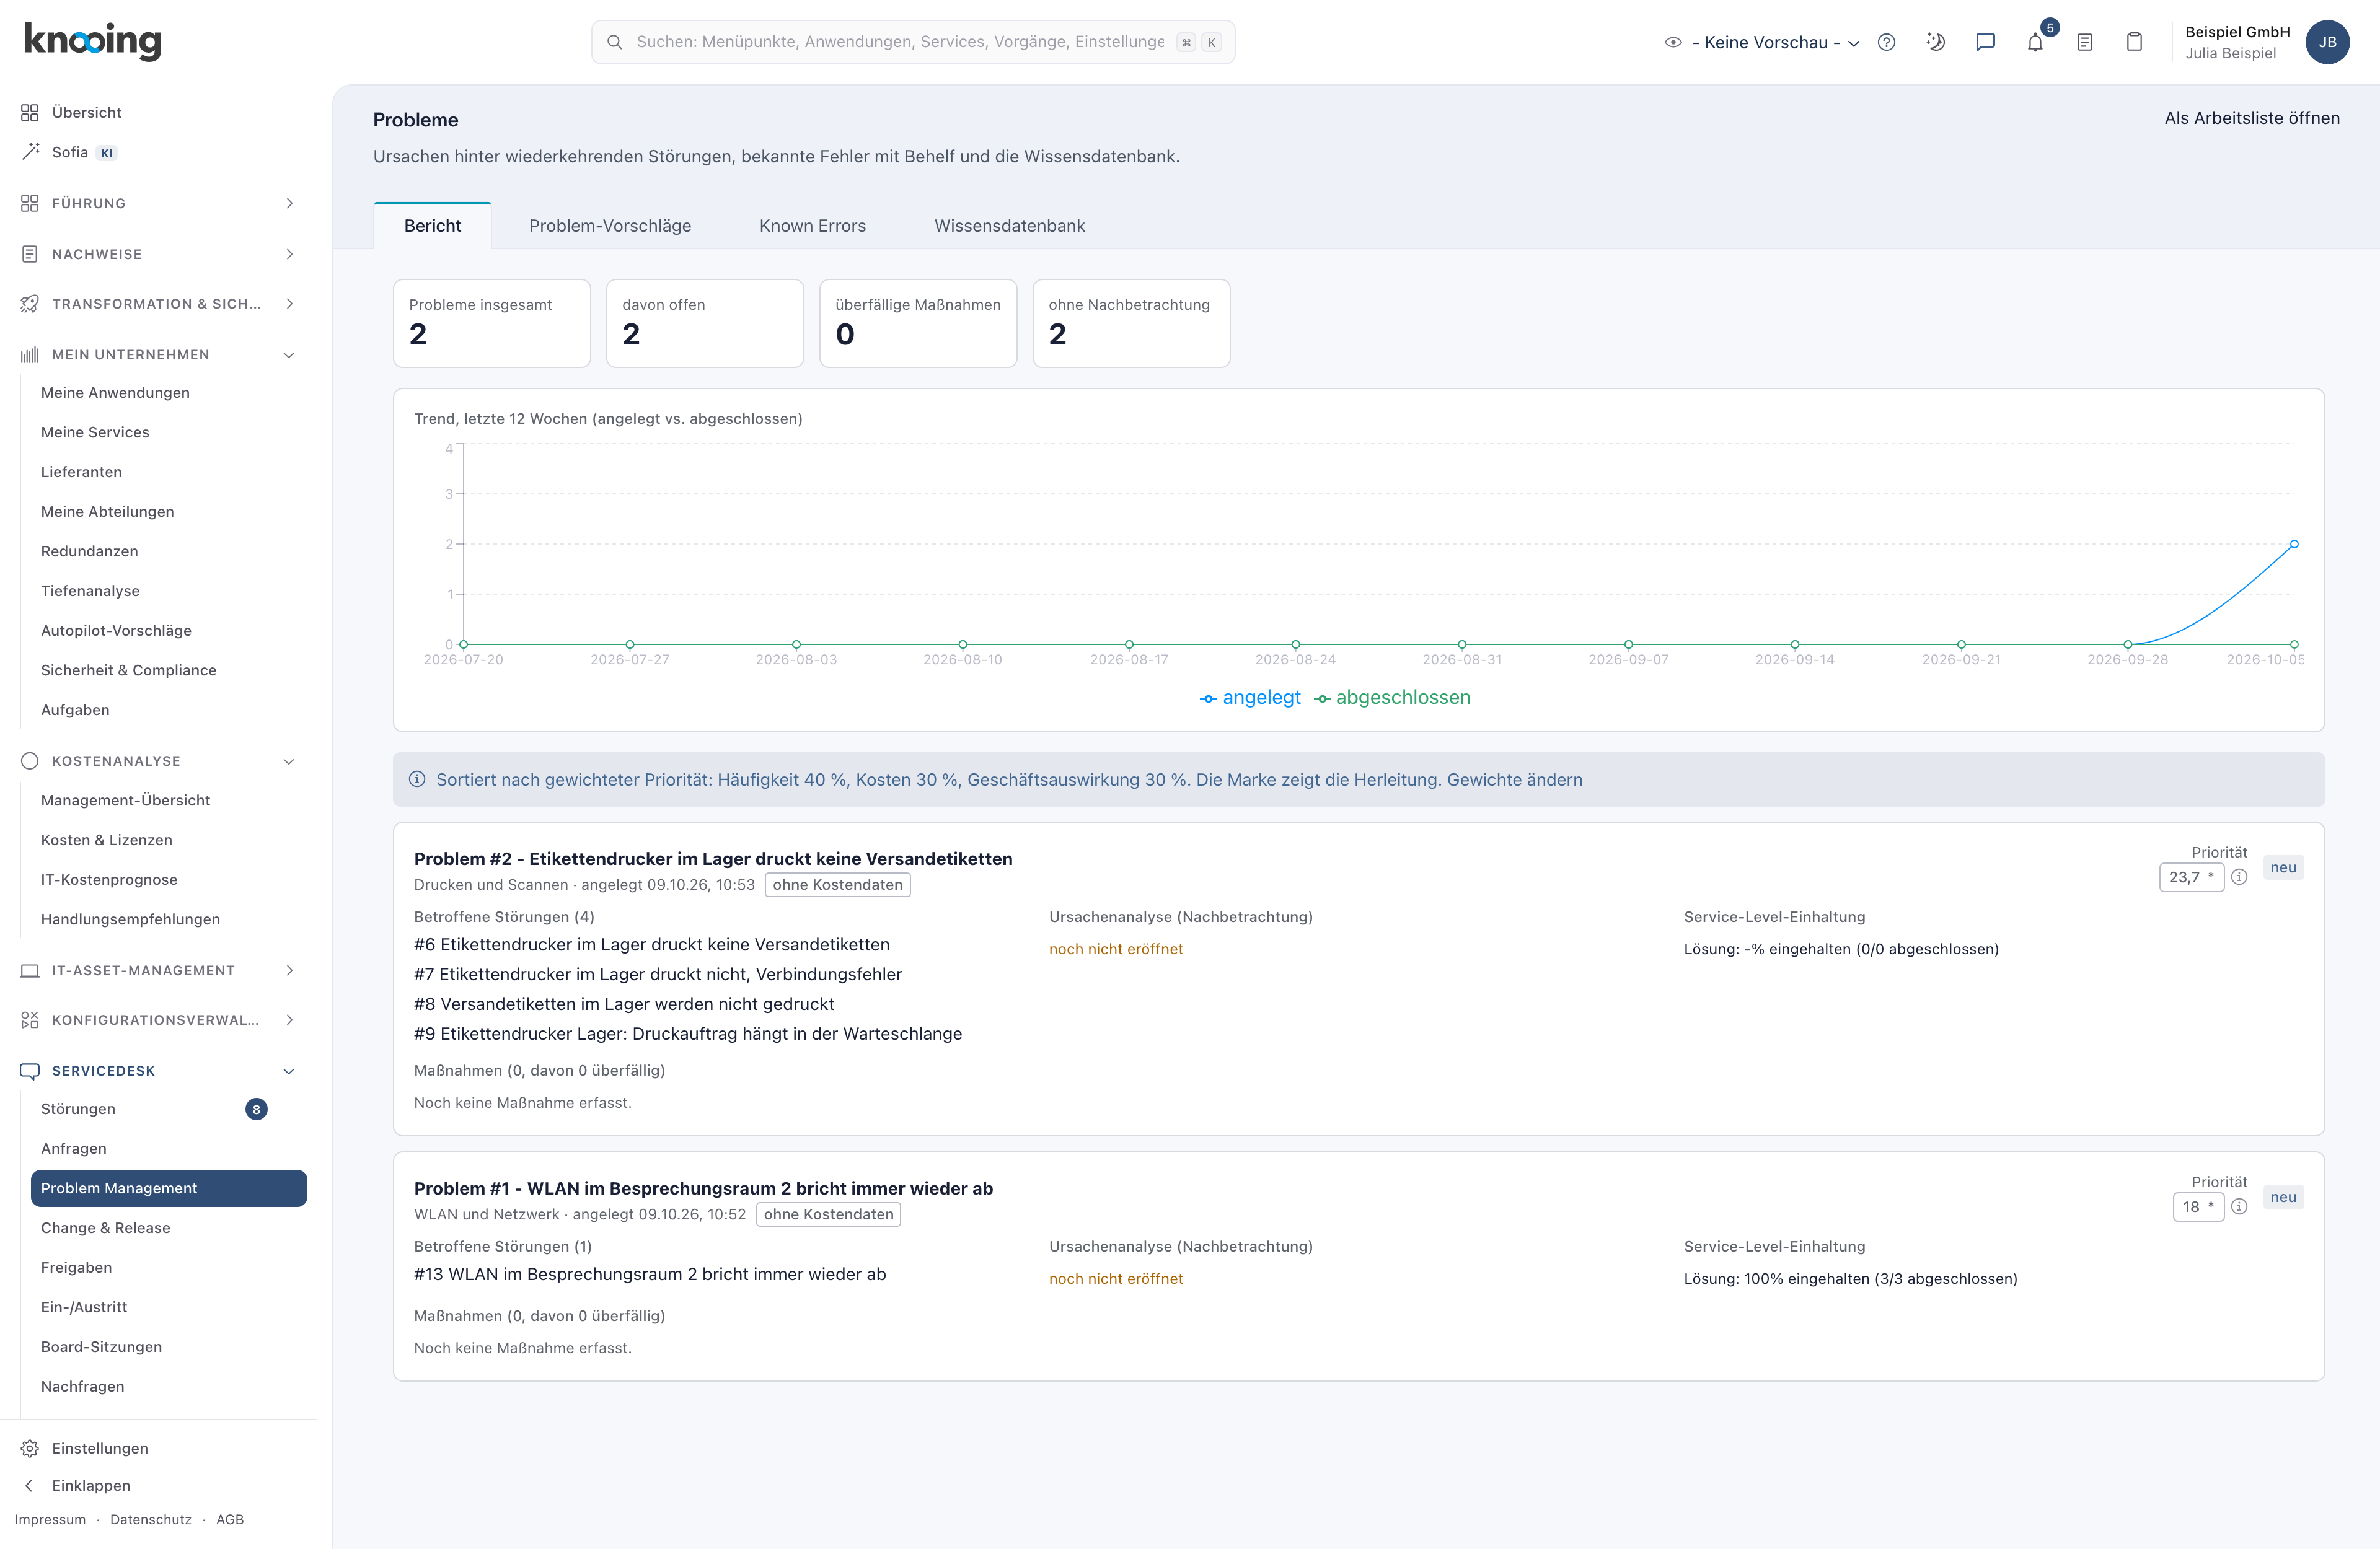Screen dimensions: 2380x1549
Task: Focus the search field Suchen: Menüpunkte
Action: (x=913, y=42)
